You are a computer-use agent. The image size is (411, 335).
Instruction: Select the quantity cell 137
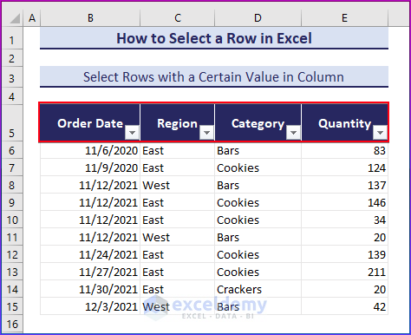point(344,185)
